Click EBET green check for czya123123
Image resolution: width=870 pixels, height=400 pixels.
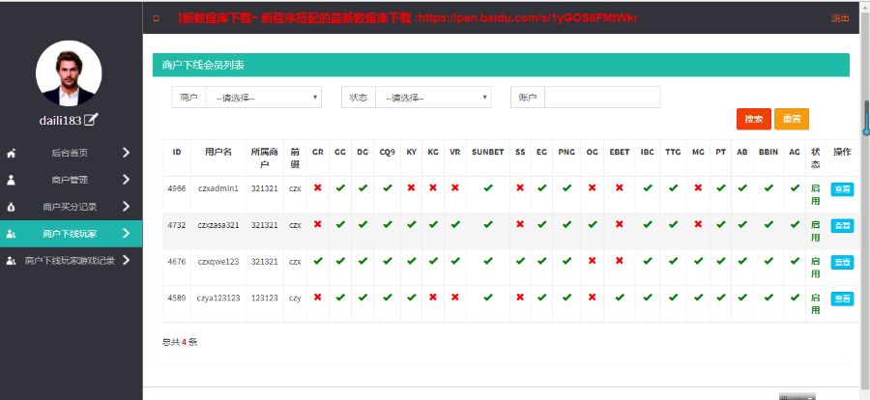(620, 297)
